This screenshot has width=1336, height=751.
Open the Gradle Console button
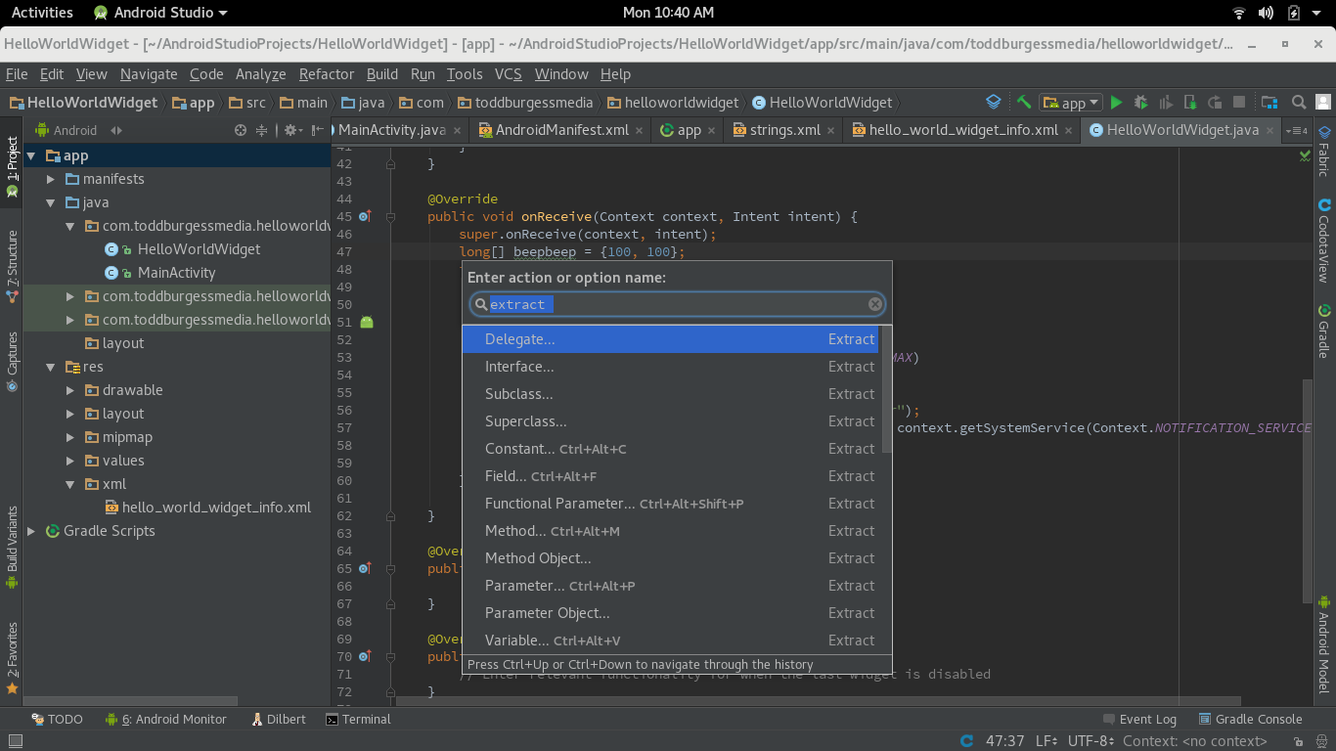point(1250,719)
